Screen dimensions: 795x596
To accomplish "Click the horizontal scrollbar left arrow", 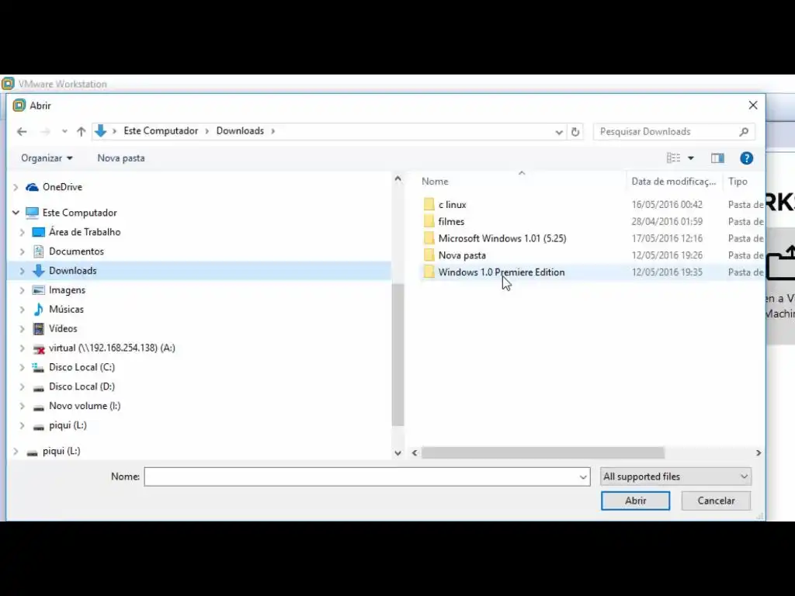I will coord(415,452).
